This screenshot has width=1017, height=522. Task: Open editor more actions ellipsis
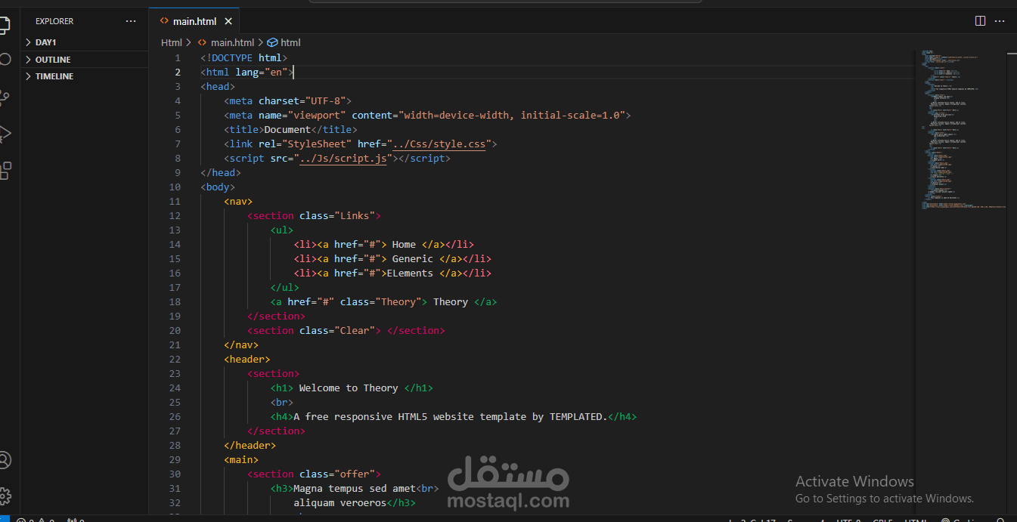[1001, 21]
